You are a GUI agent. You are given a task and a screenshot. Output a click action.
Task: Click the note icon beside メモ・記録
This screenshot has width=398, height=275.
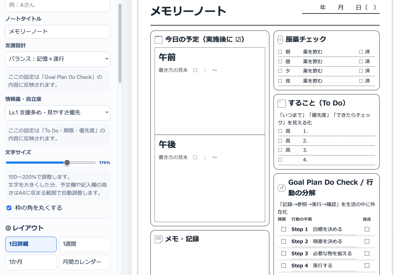(x=158, y=239)
